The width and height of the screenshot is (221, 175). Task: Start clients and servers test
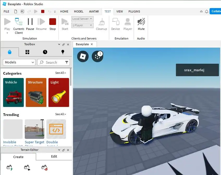(x=65, y=24)
